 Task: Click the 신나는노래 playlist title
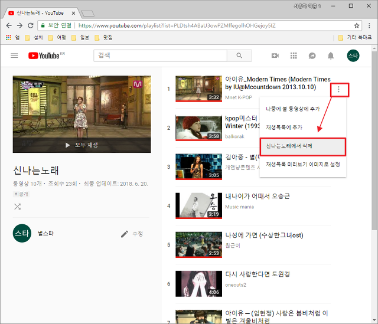tap(36, 171)
